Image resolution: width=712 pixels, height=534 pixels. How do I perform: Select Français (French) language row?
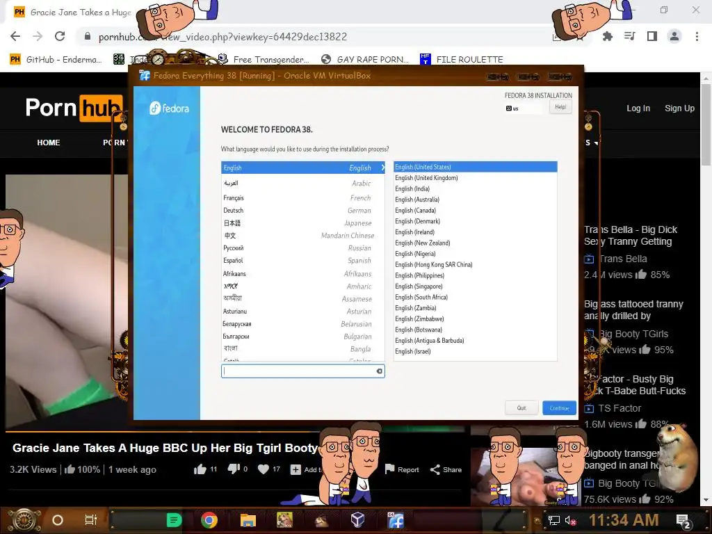[303, 198]
